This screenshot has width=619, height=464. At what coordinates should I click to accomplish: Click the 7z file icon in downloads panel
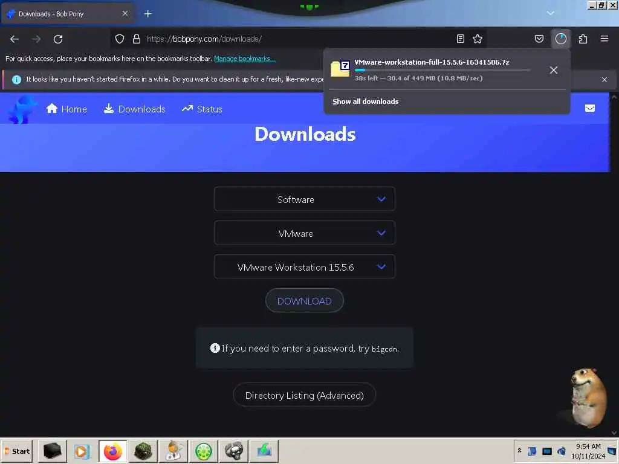tap(340, 69)
